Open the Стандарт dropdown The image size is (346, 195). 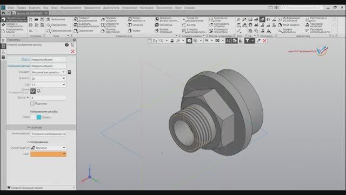64,72
